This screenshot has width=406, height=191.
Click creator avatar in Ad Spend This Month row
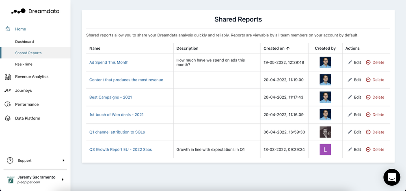tap(325, 62)
